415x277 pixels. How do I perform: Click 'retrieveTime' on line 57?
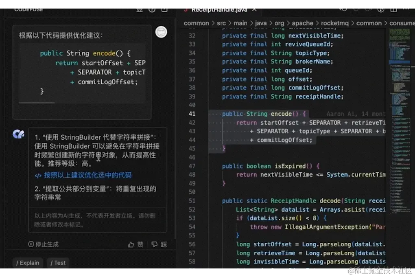274,253
